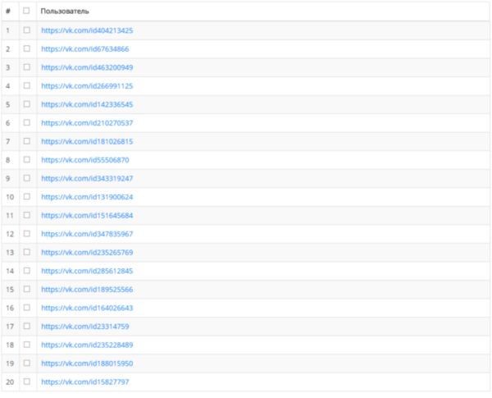492x398 pixels.
Task: Check the box for row id15827797
Action: tap(27, 382)
